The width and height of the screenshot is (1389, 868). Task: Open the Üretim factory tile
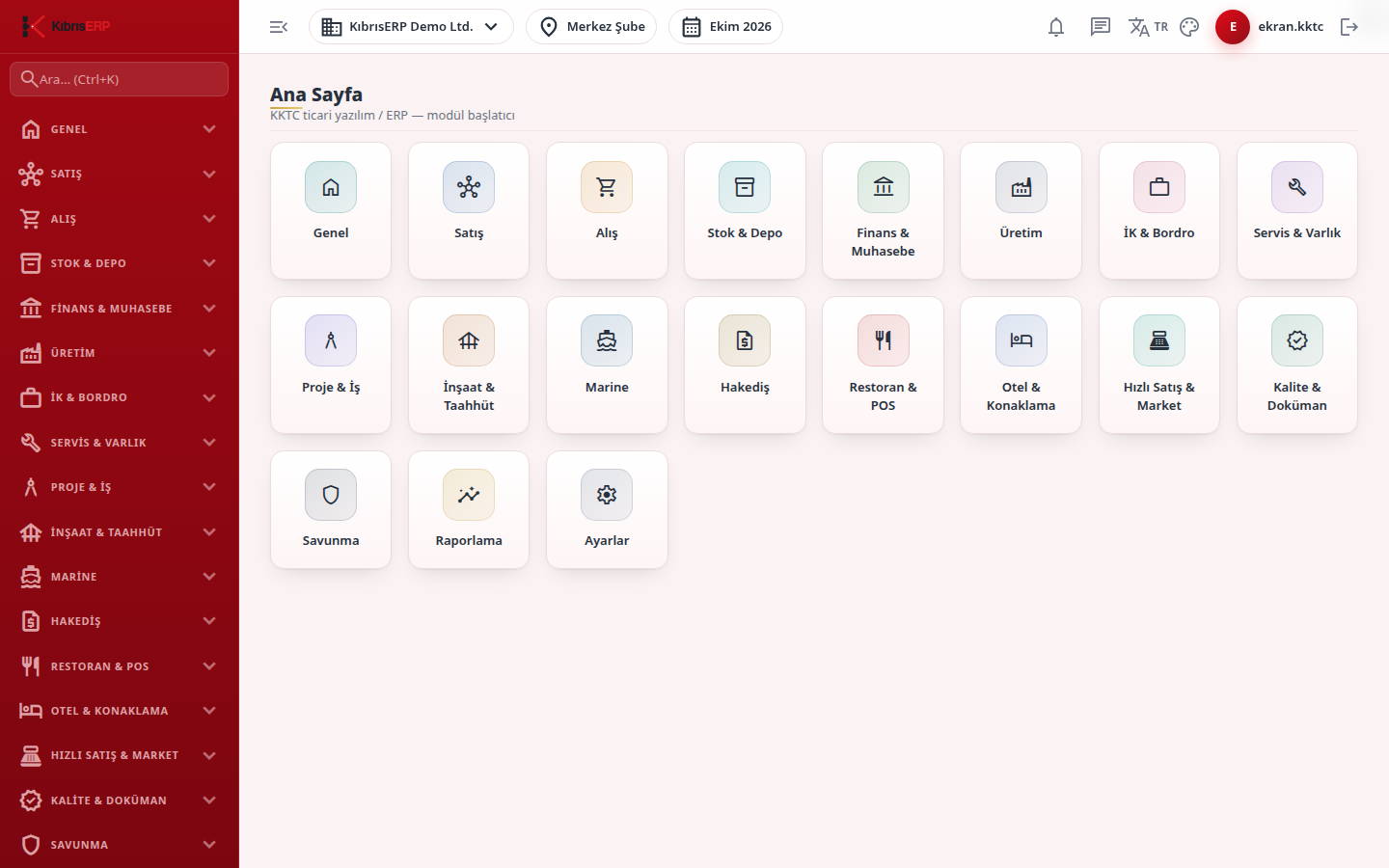[x=1021, y=210]
